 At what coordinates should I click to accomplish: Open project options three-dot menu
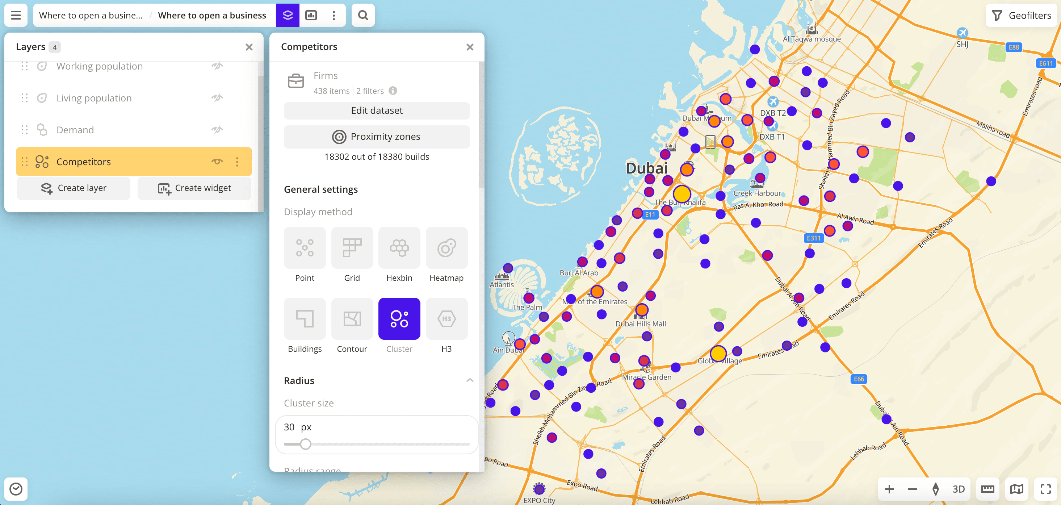pyautogui.click(x=334, y=15)
